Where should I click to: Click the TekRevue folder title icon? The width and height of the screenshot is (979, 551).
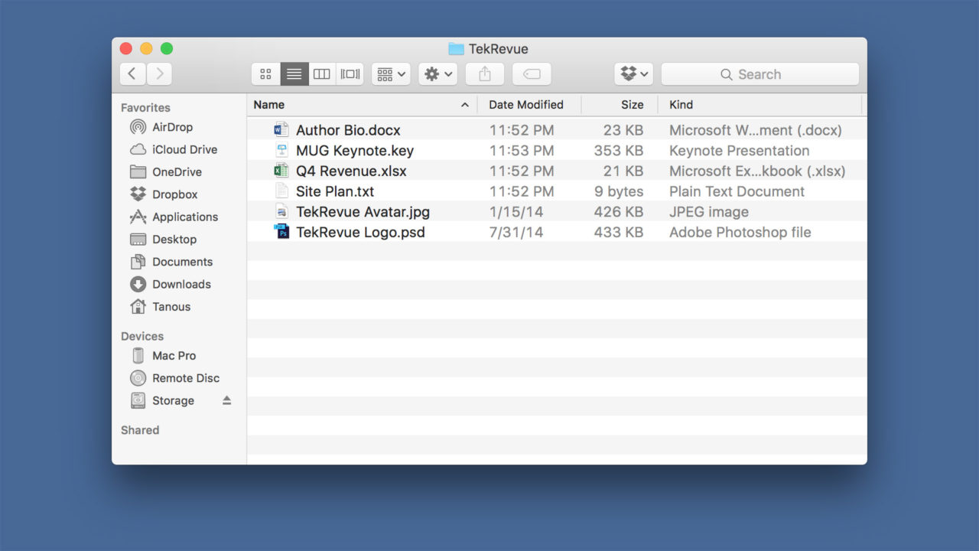(457, 49)
